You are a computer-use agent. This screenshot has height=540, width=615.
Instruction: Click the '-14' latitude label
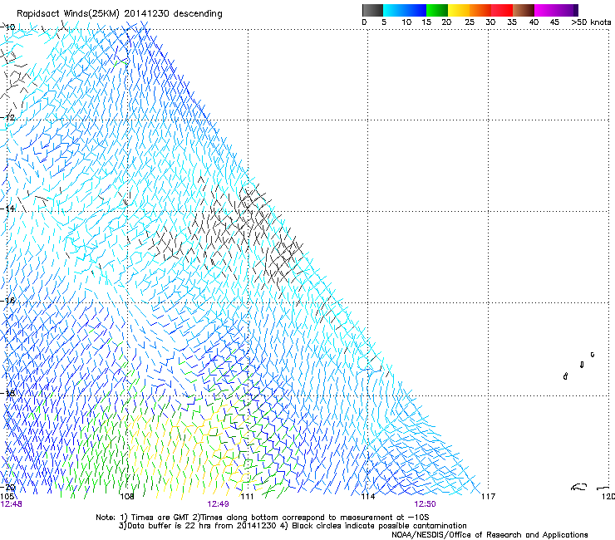[7, 209]
